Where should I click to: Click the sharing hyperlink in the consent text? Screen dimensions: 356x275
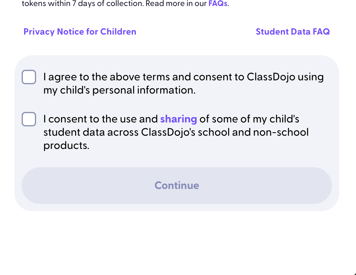tap(178, 119)
